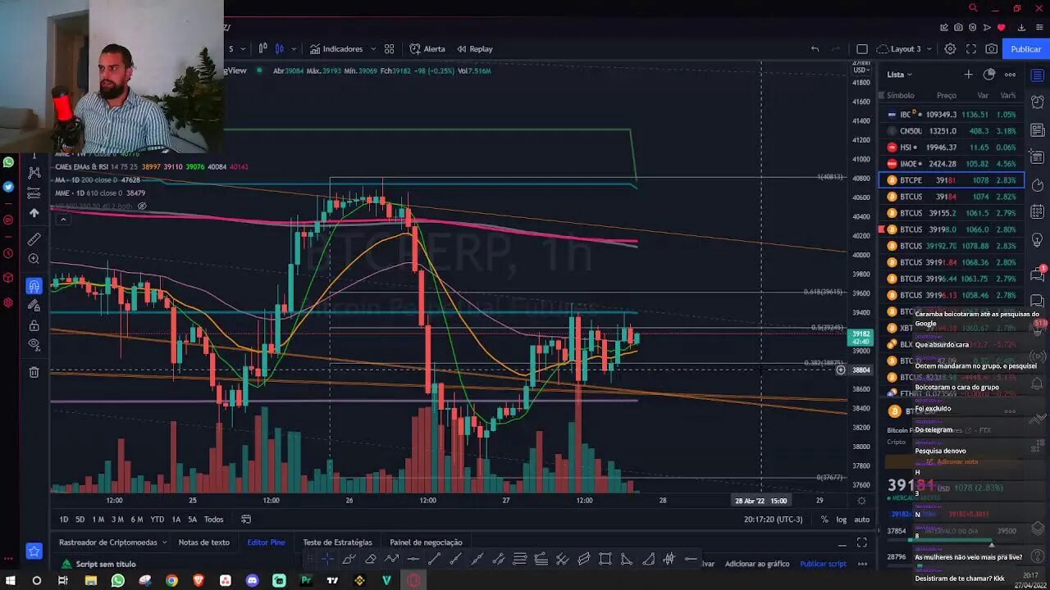
Task: Select the patterns drawing tool
Action: (x=34, y=173)
